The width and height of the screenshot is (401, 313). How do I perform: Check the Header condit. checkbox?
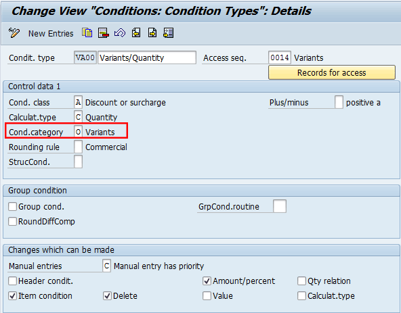[x=12, y=281]
